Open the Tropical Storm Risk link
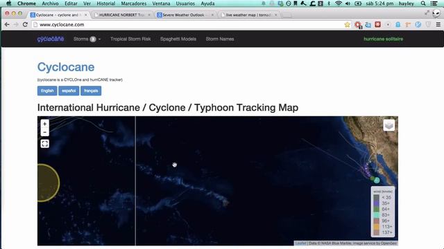 pos(130,39)
